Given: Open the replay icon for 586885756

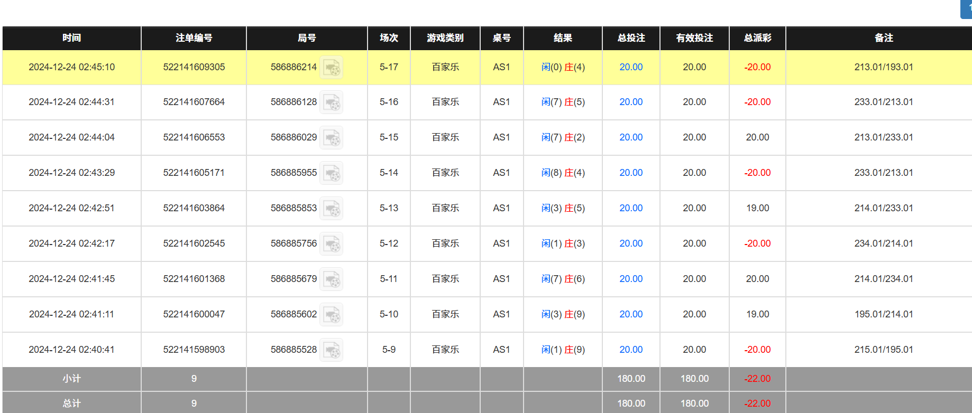Looking at the screenshot, I should click(332, 244).
